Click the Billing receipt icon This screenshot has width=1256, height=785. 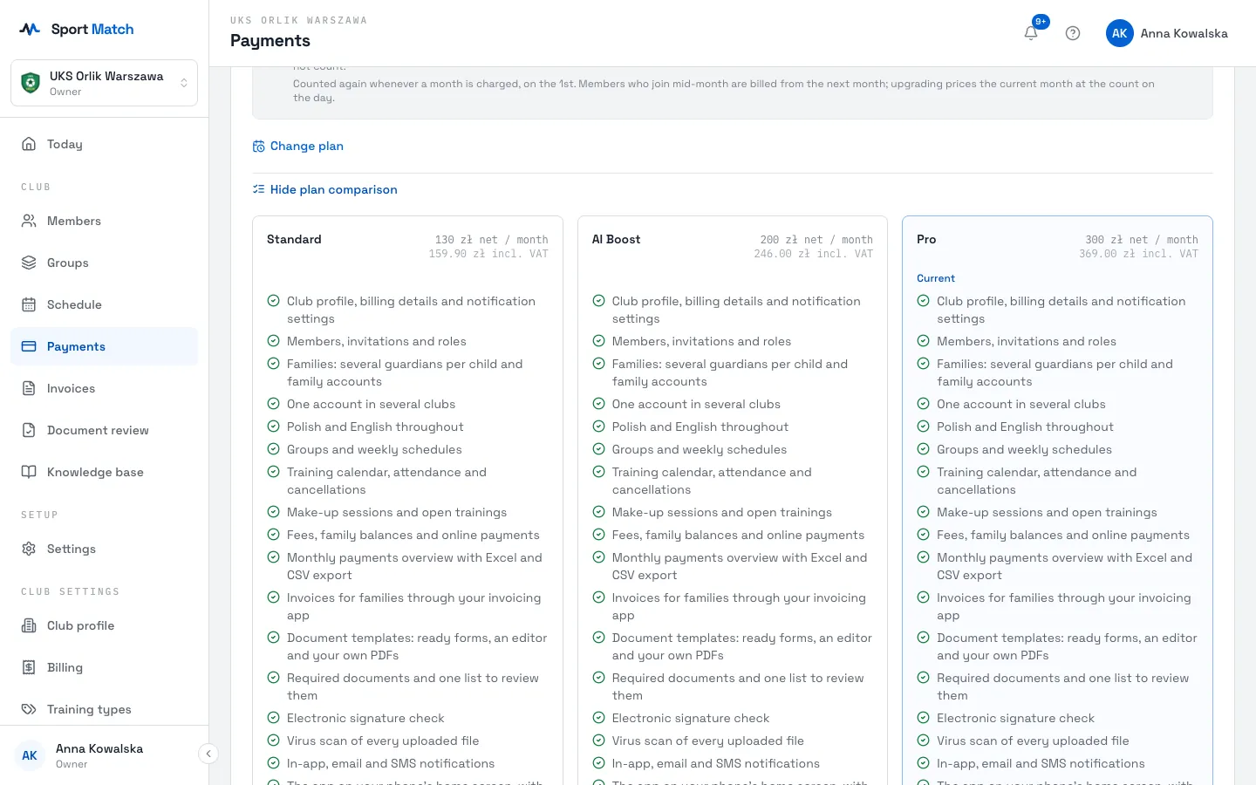point(29,667)
